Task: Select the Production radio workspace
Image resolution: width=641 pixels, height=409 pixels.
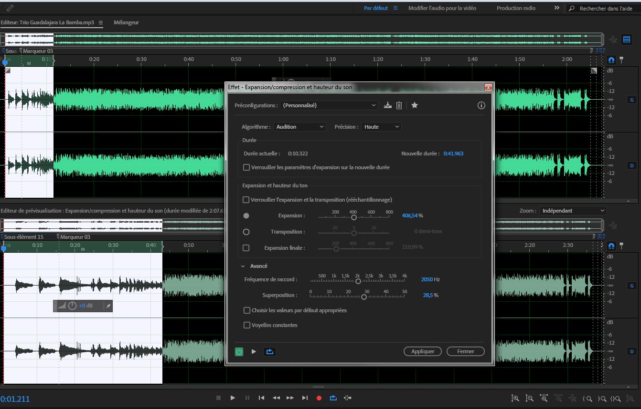Action: pyautogui.click(x=516, y=8)
